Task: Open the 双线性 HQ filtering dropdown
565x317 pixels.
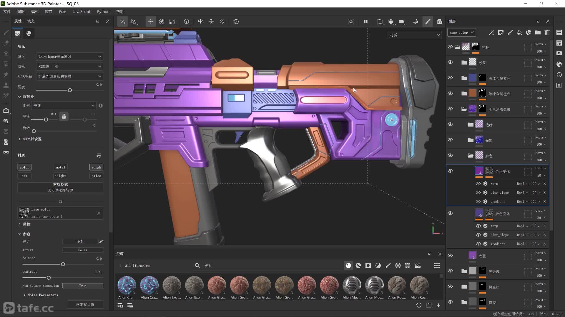Action: pos(69,66)
